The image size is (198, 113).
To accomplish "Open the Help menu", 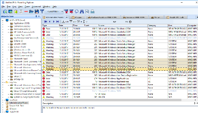I will 54,7.
